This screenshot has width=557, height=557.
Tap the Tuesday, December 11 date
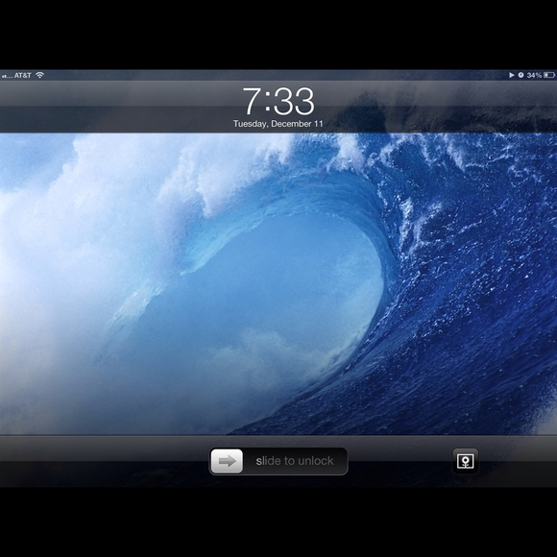pyautogui.click(x=278, y=124)
